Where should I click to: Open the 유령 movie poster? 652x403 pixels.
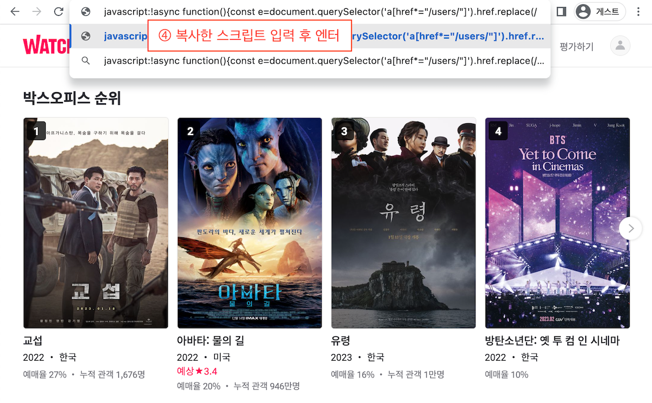pos(404,223)
